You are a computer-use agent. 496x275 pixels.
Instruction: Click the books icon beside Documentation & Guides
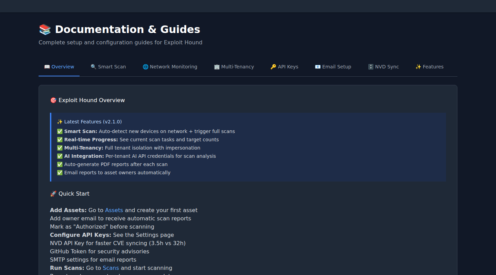click(x=45, y=29)
